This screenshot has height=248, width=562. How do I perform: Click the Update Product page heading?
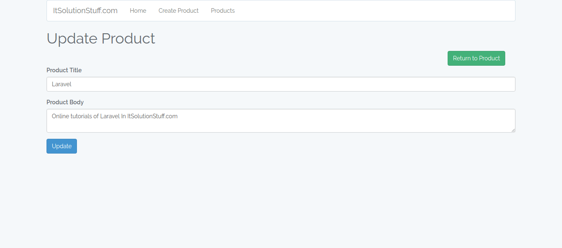101,39
